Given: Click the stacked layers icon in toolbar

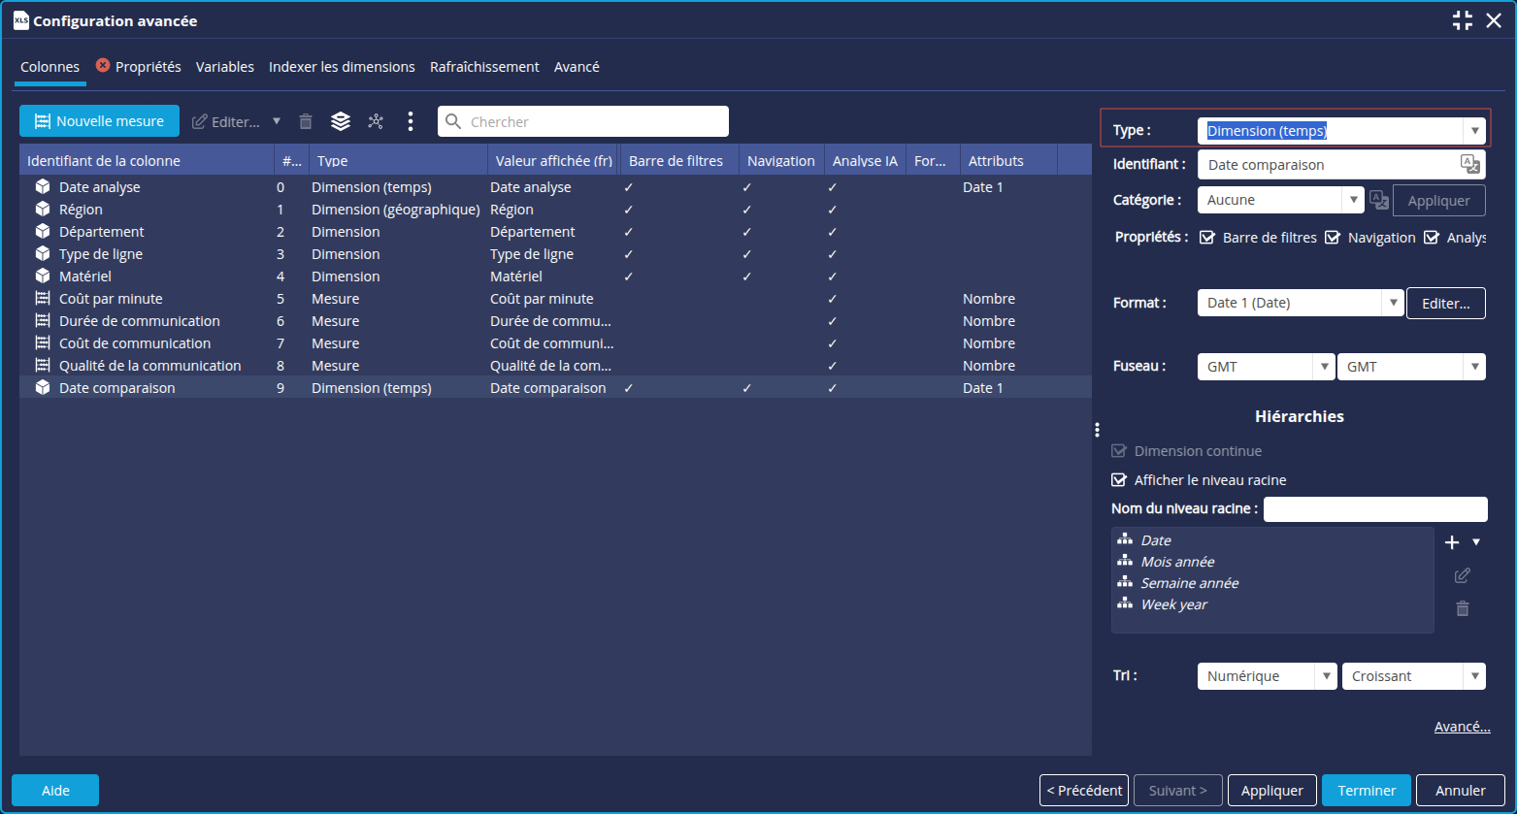Looking at the screenshot, I should click(x=340, y=121).
